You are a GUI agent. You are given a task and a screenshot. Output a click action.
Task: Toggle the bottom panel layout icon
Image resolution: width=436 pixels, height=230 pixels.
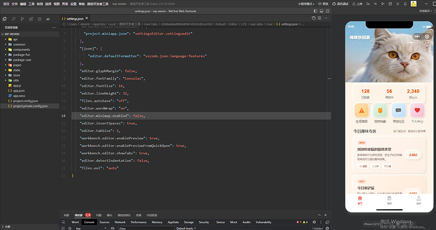[x=322, y=11]
